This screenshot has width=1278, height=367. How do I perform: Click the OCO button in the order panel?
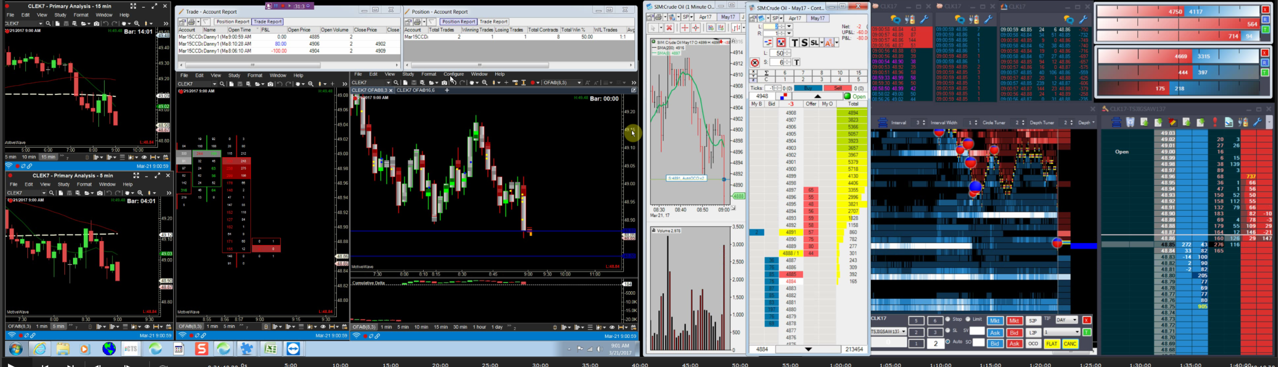pos(1033,344)
